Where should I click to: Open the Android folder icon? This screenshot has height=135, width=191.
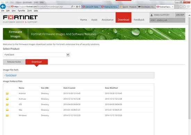[x=7, y=93]
